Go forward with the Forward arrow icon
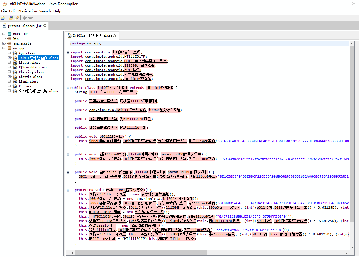The height and width of the screenshot is (257, 359). tap(31, 18)
